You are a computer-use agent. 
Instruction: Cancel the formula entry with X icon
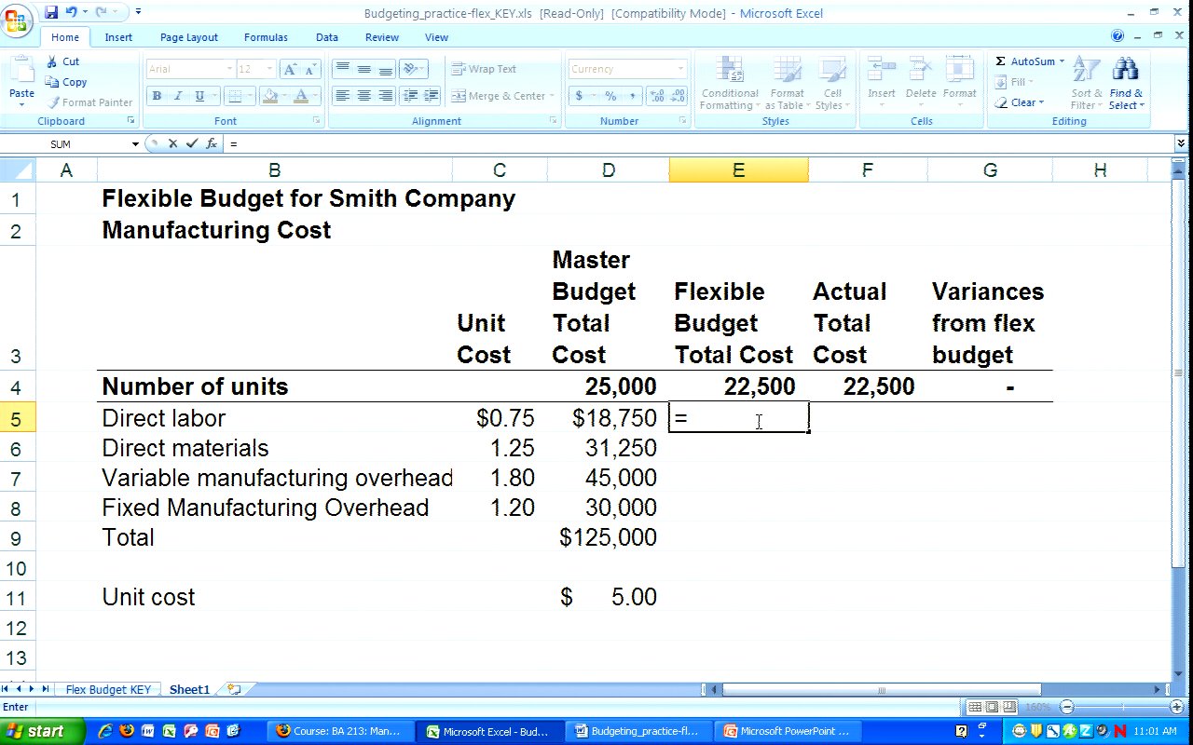pos(172,143)
